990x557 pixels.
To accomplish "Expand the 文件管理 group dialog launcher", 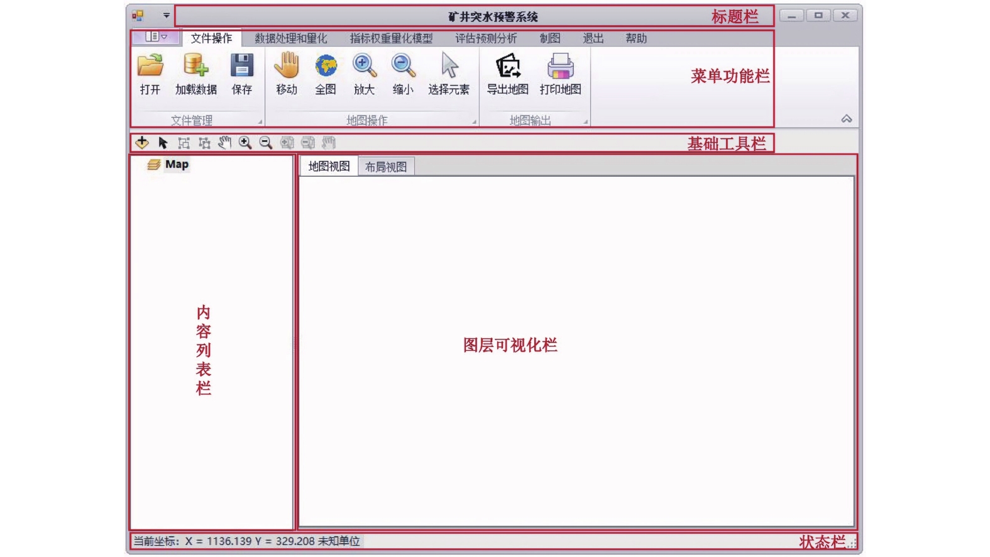I will coord(260,121).
